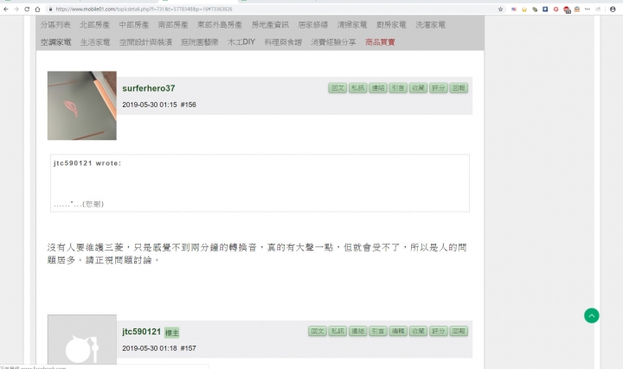The image size is (623, 369).
Task: Open the 分區列表 section list
Action: [55, 24]
